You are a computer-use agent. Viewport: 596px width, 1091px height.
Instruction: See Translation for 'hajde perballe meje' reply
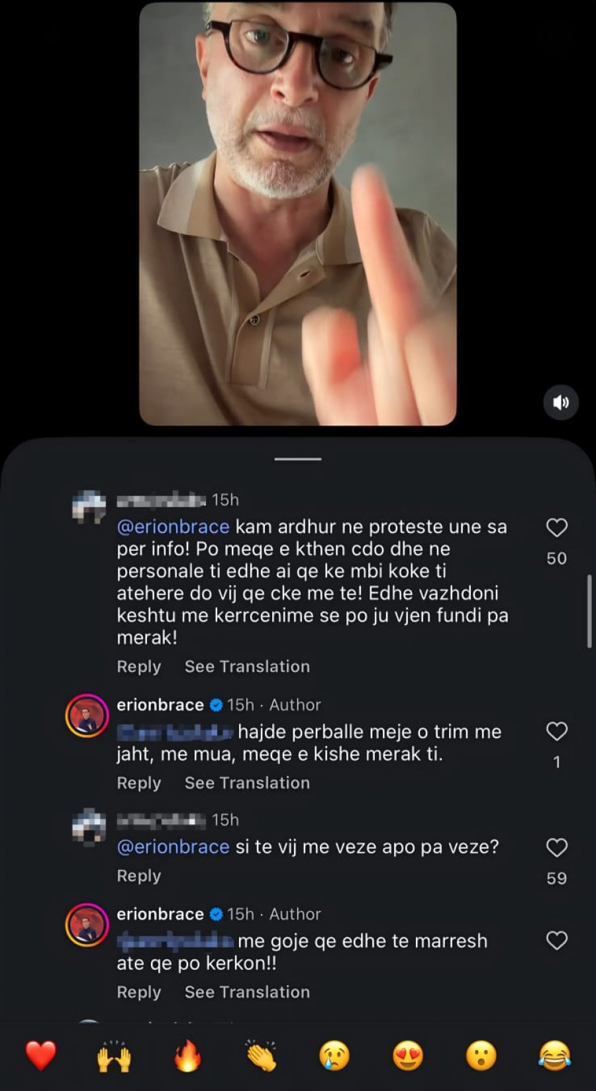[247, 783]
